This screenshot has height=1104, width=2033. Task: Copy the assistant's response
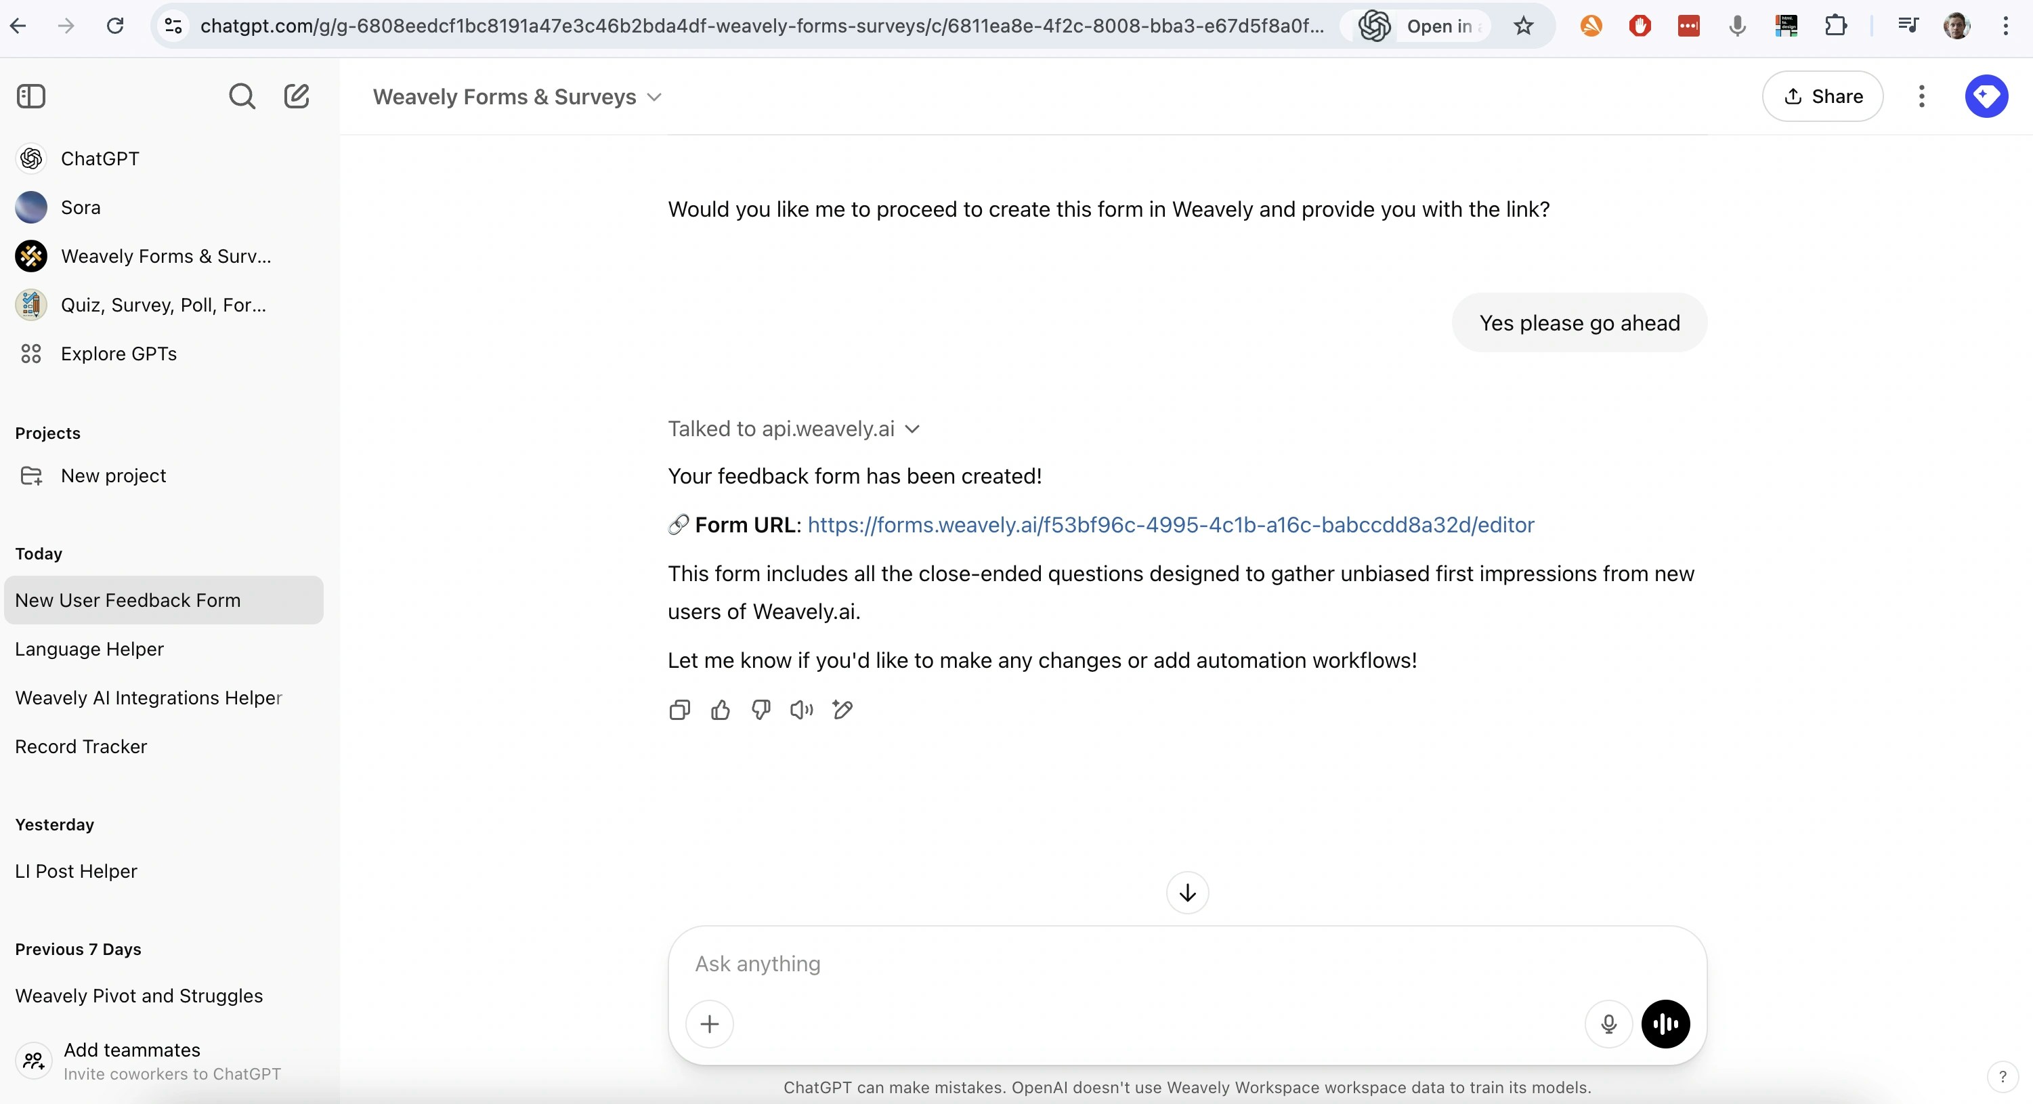point(679,709)
